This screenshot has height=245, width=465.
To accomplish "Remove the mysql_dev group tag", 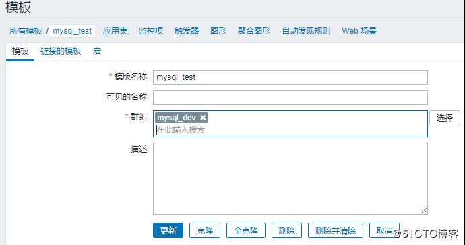I will (x=203, y=118).
